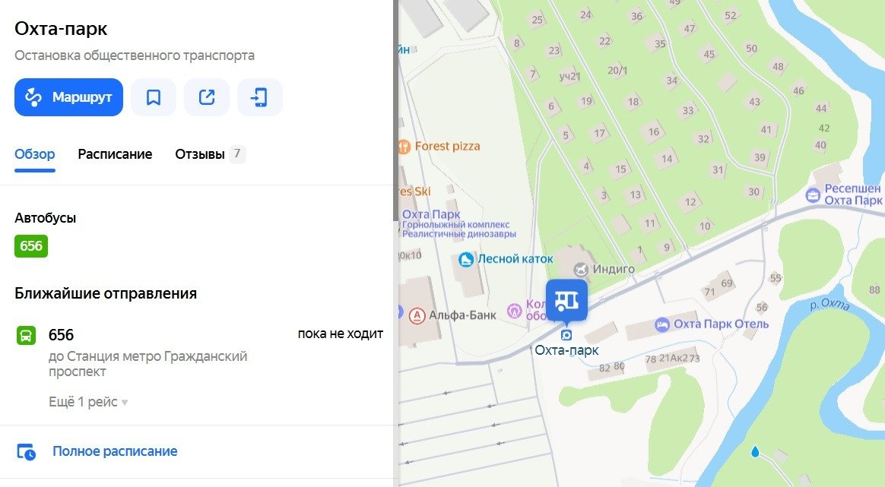Click the Ресепшен Охта Парк marker
This screenshot has width=885, height=487.
(x=813, y=195)
